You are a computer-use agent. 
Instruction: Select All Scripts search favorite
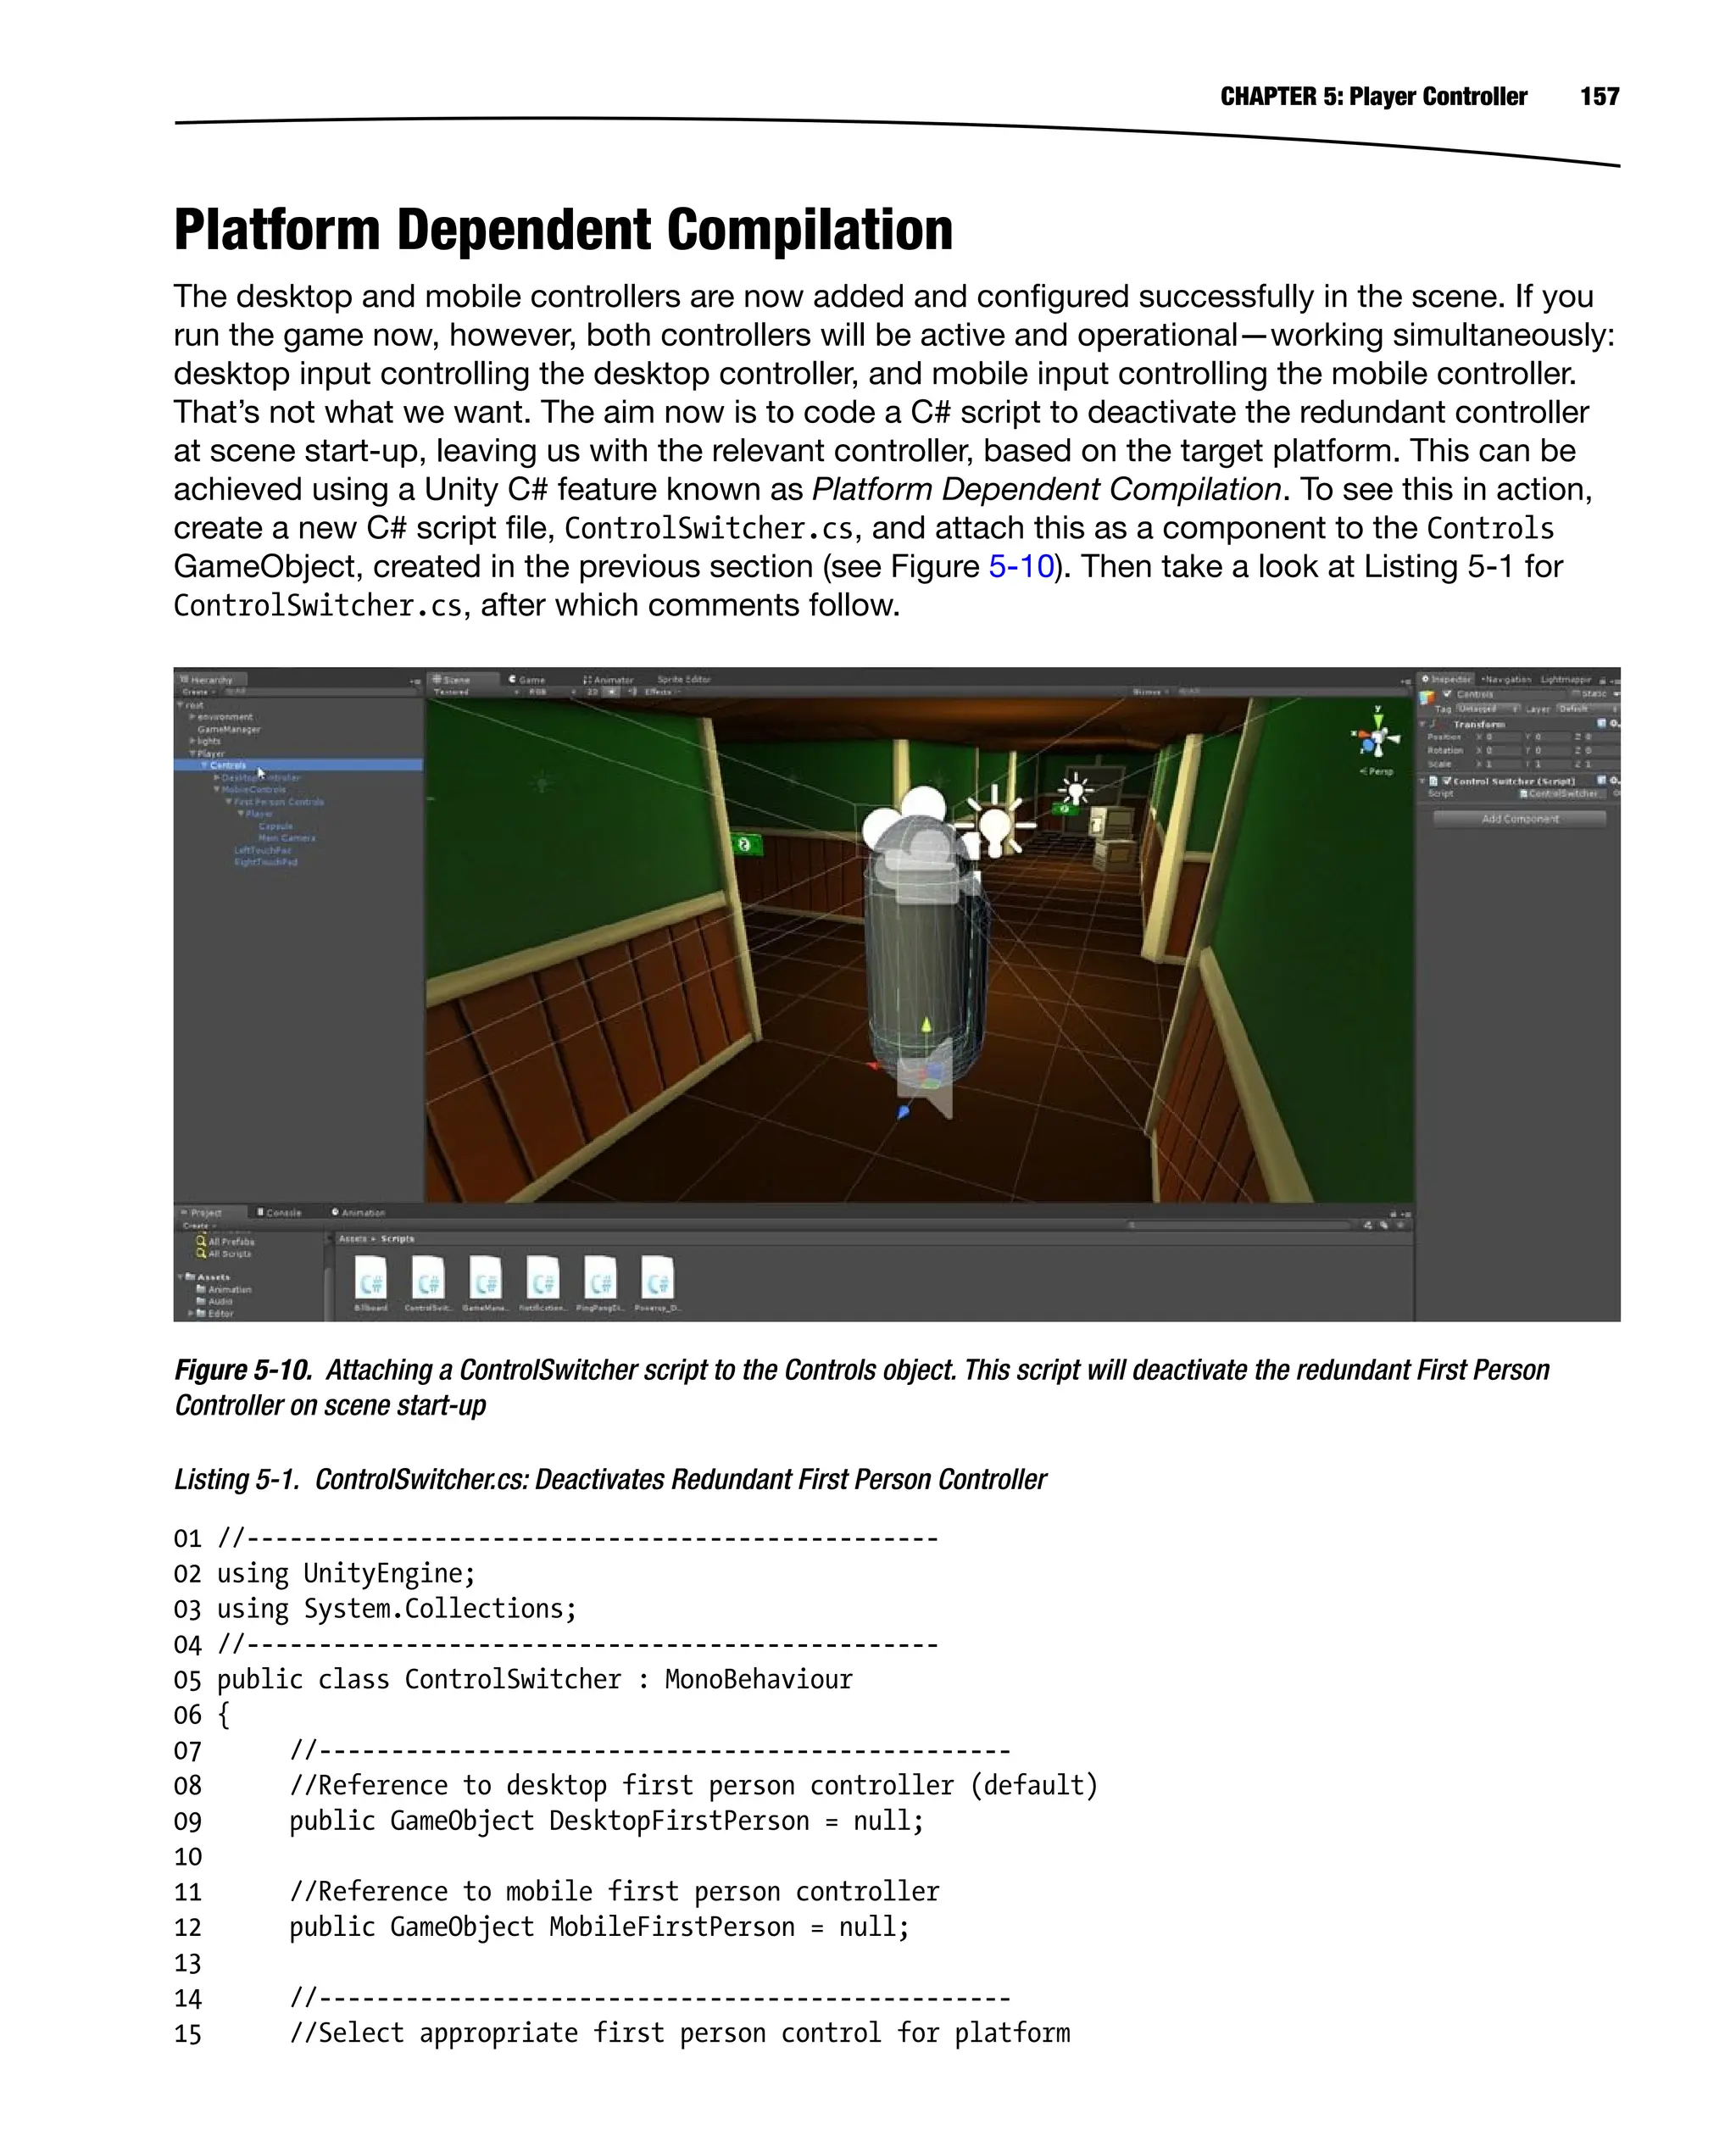[225, 1253]
